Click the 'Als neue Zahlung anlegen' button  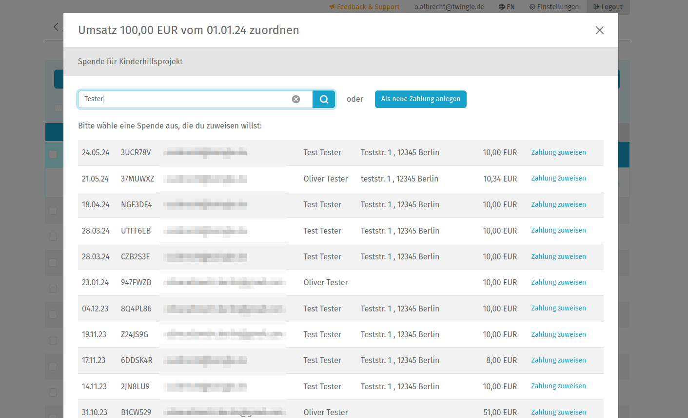420,99
